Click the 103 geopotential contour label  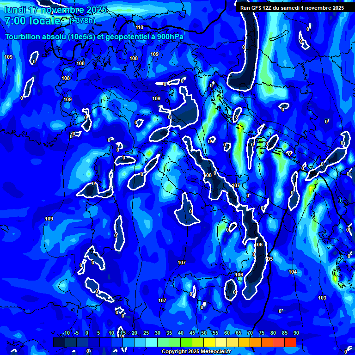coord(322,298)
